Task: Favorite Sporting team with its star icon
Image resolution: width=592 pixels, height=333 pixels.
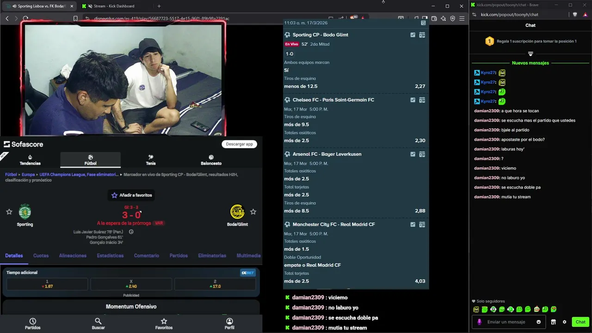Action: pos(9,212)
